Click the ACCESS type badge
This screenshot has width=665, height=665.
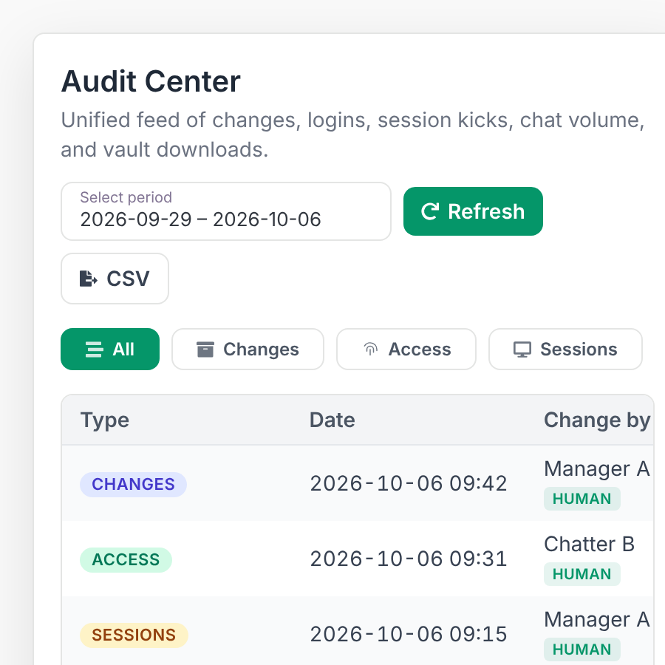click(x=126, y=560)
